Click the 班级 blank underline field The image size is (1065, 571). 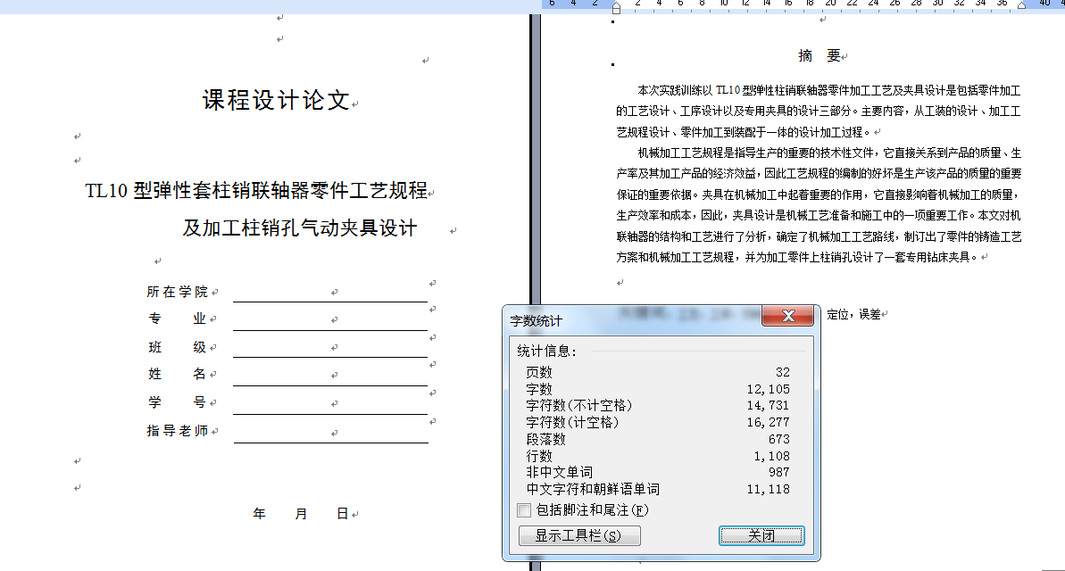tap(330, 348)
